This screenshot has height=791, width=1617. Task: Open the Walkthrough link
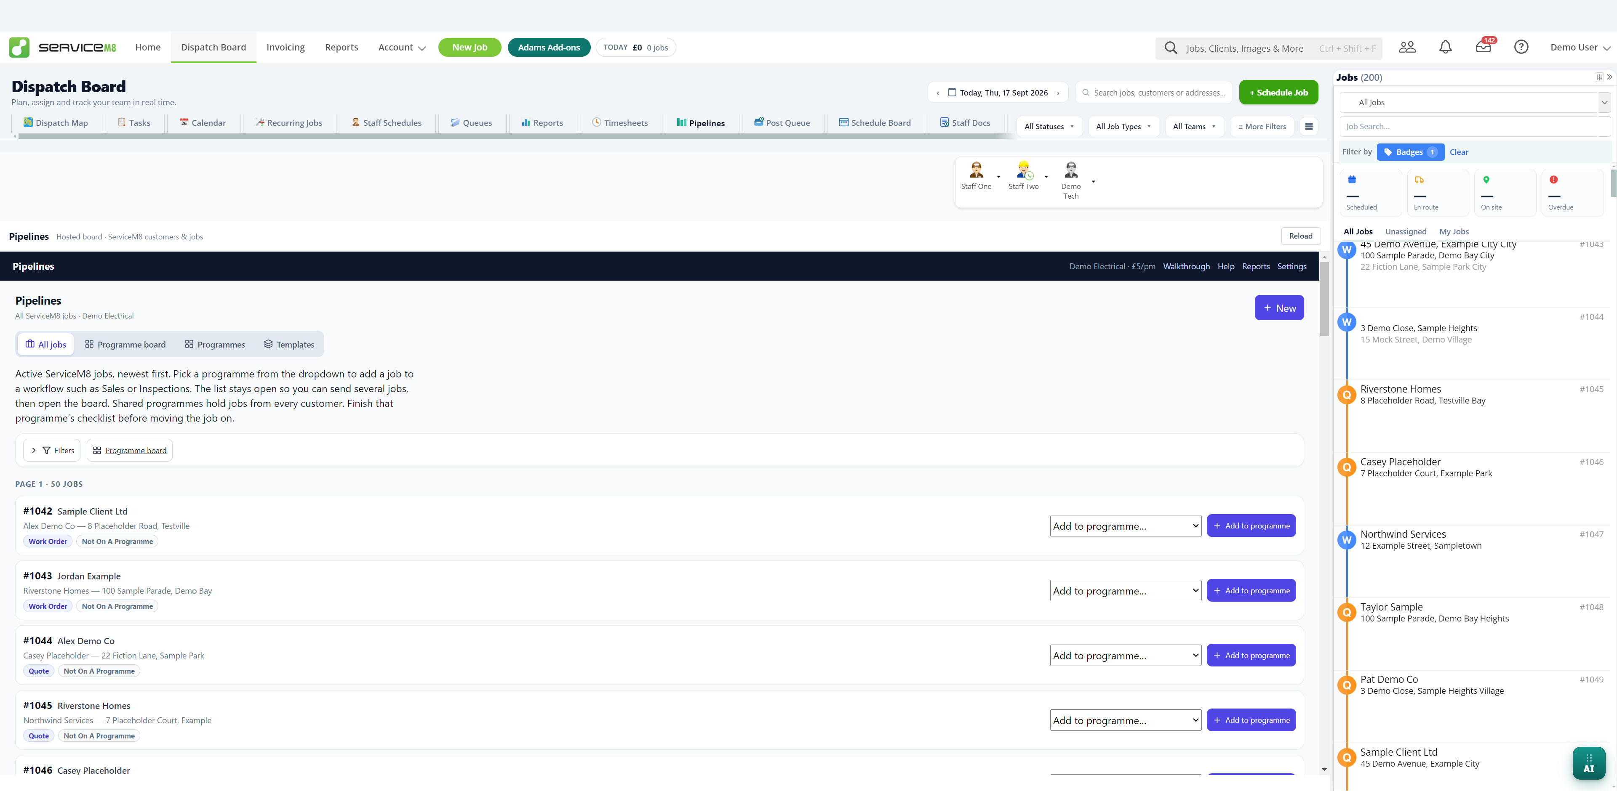point(1186,267)
